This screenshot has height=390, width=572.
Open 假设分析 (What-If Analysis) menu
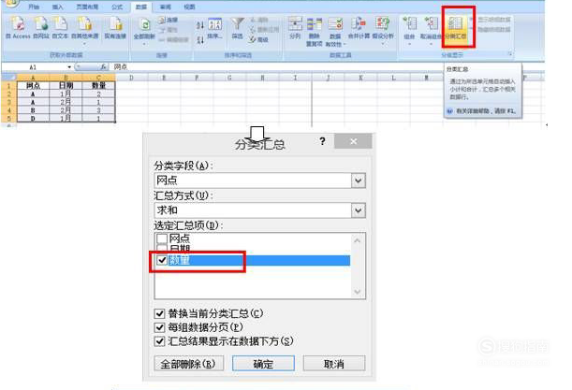tap(383, 30)
